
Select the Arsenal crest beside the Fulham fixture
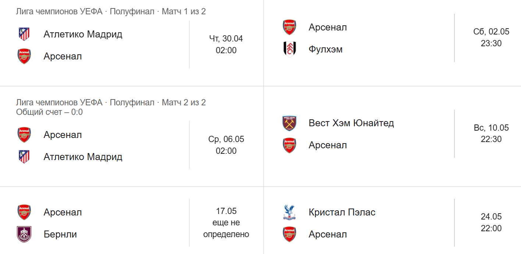click(x=289, y=27)
